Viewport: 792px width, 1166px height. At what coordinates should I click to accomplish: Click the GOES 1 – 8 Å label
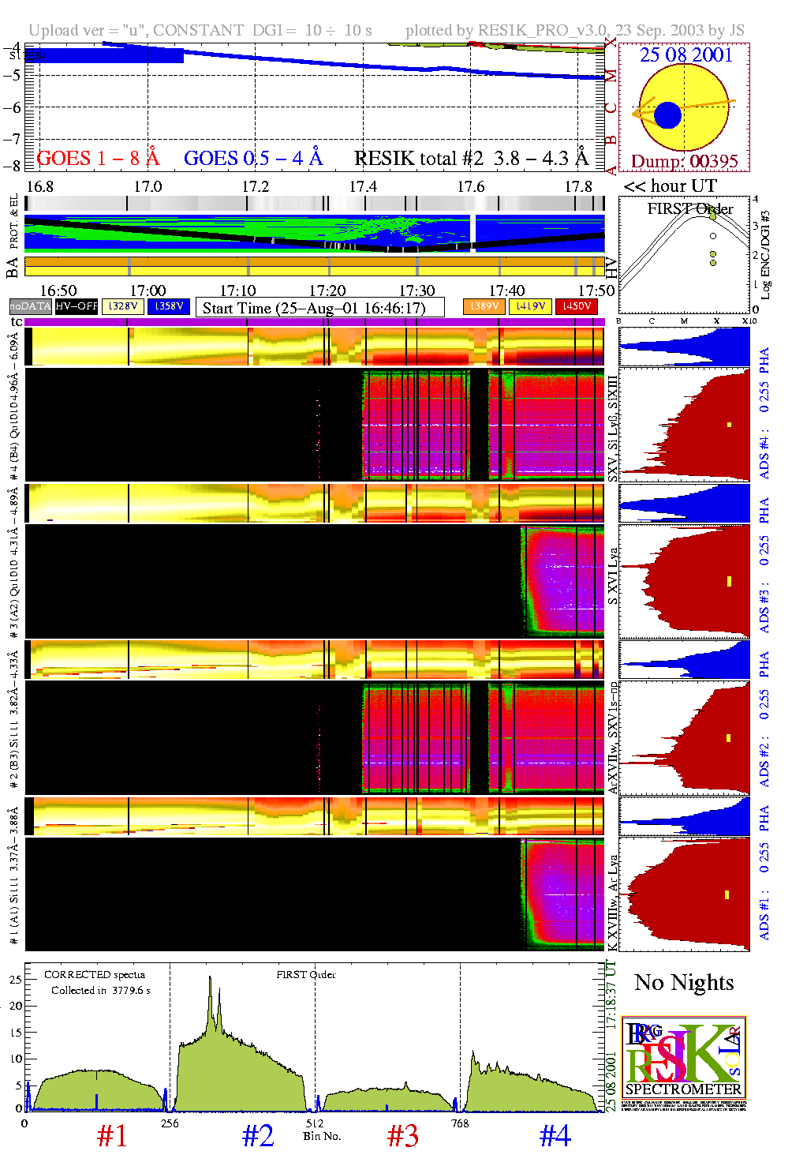point(98,159)
